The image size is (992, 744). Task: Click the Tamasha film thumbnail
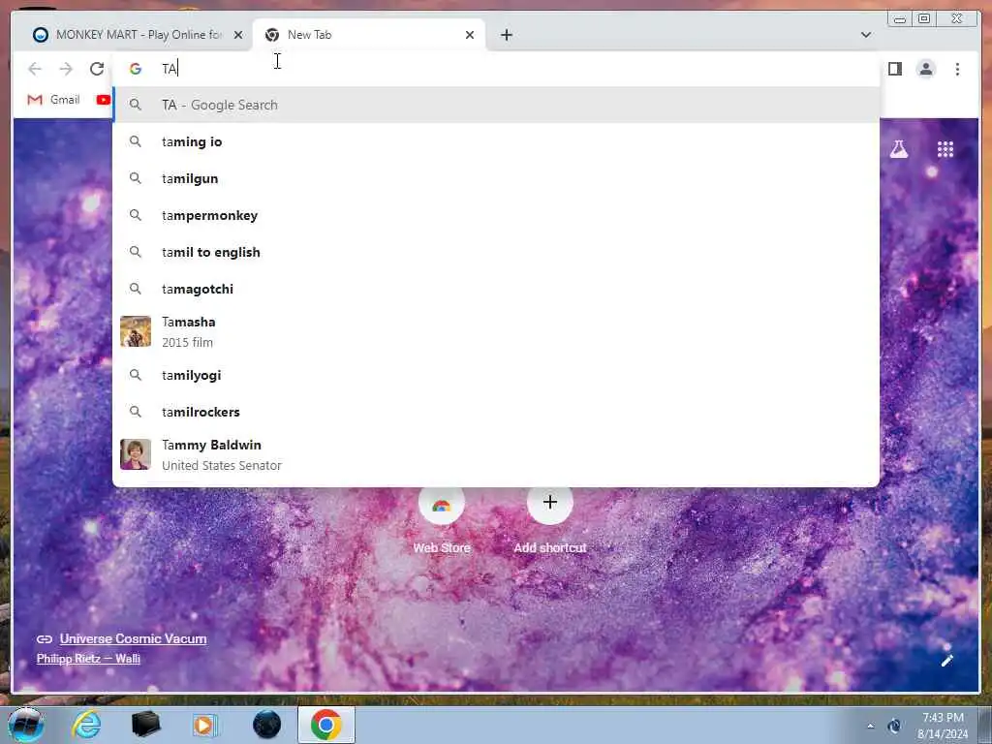[136, 331]
